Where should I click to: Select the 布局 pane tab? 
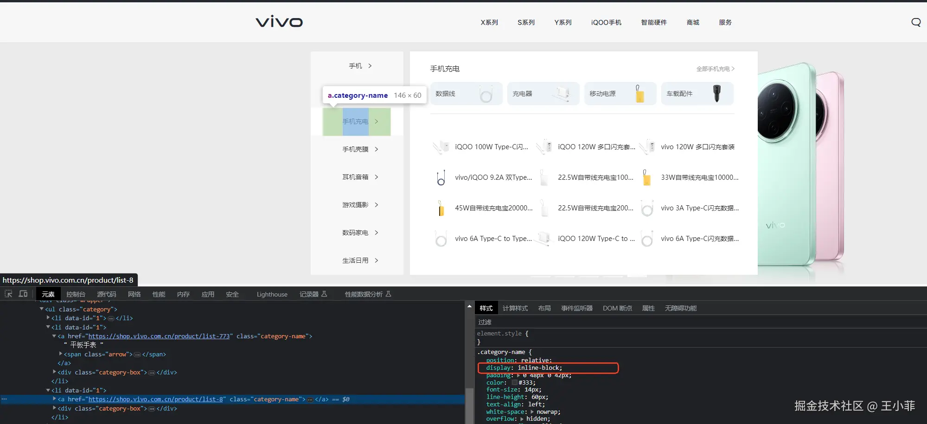point(544,308)
